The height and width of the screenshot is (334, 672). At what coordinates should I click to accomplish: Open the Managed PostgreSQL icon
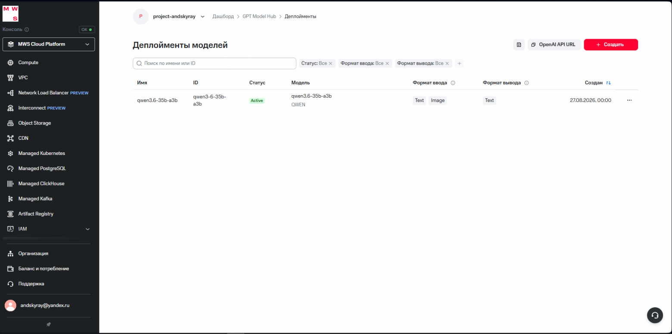point(10,169)
